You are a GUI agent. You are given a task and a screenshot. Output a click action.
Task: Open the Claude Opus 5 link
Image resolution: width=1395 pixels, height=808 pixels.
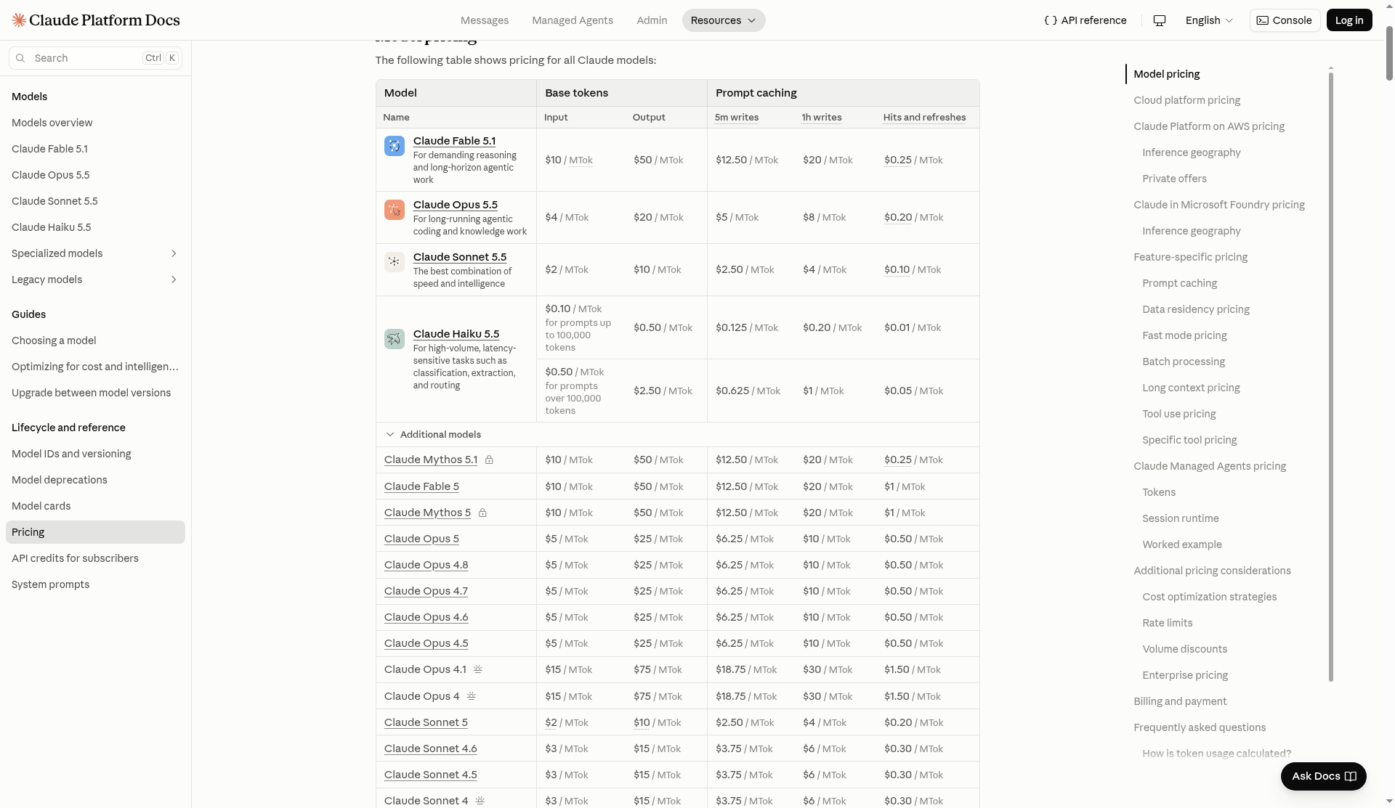(421, 539)
